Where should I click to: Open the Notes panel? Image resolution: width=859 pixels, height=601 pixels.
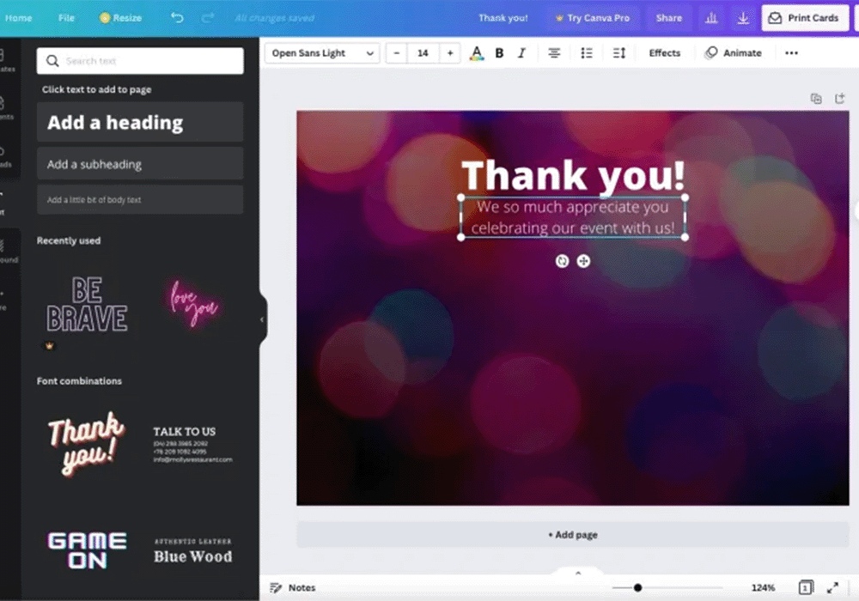click(x=293, y=587)
